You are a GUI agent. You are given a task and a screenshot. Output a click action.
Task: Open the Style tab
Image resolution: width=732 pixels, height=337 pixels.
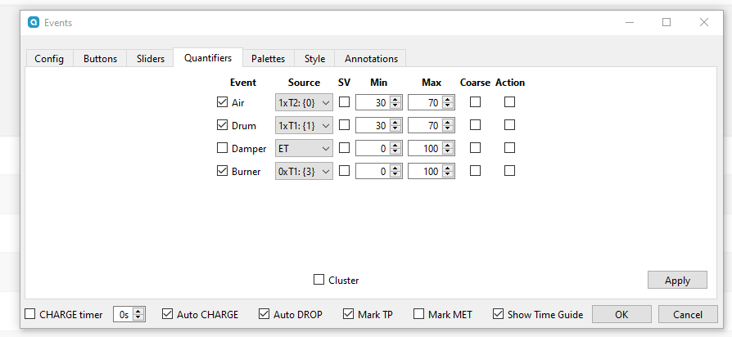(x=314, y=59)
